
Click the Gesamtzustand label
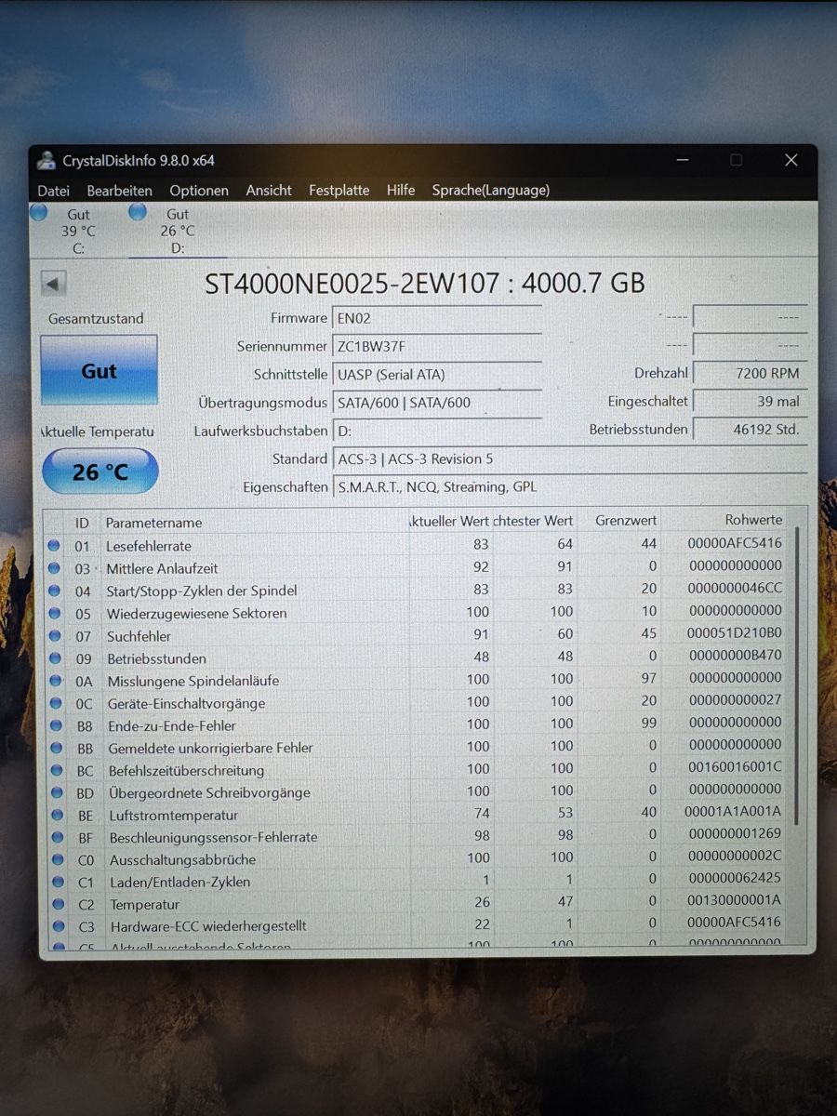(96, 319)
